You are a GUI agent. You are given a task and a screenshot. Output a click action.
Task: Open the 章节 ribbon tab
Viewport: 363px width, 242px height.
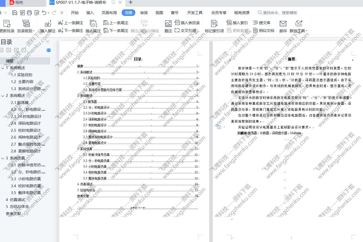click(174, 13)
